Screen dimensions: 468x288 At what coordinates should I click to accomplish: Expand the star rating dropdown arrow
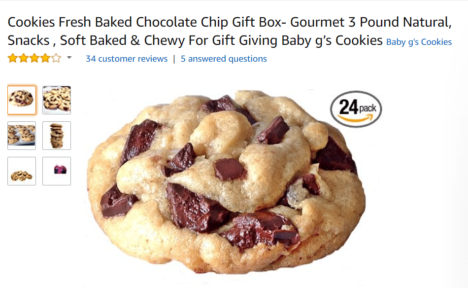69,58
